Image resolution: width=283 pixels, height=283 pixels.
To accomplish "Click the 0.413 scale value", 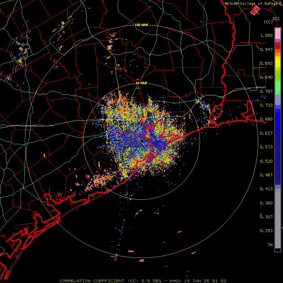I will tap(266, 189).
